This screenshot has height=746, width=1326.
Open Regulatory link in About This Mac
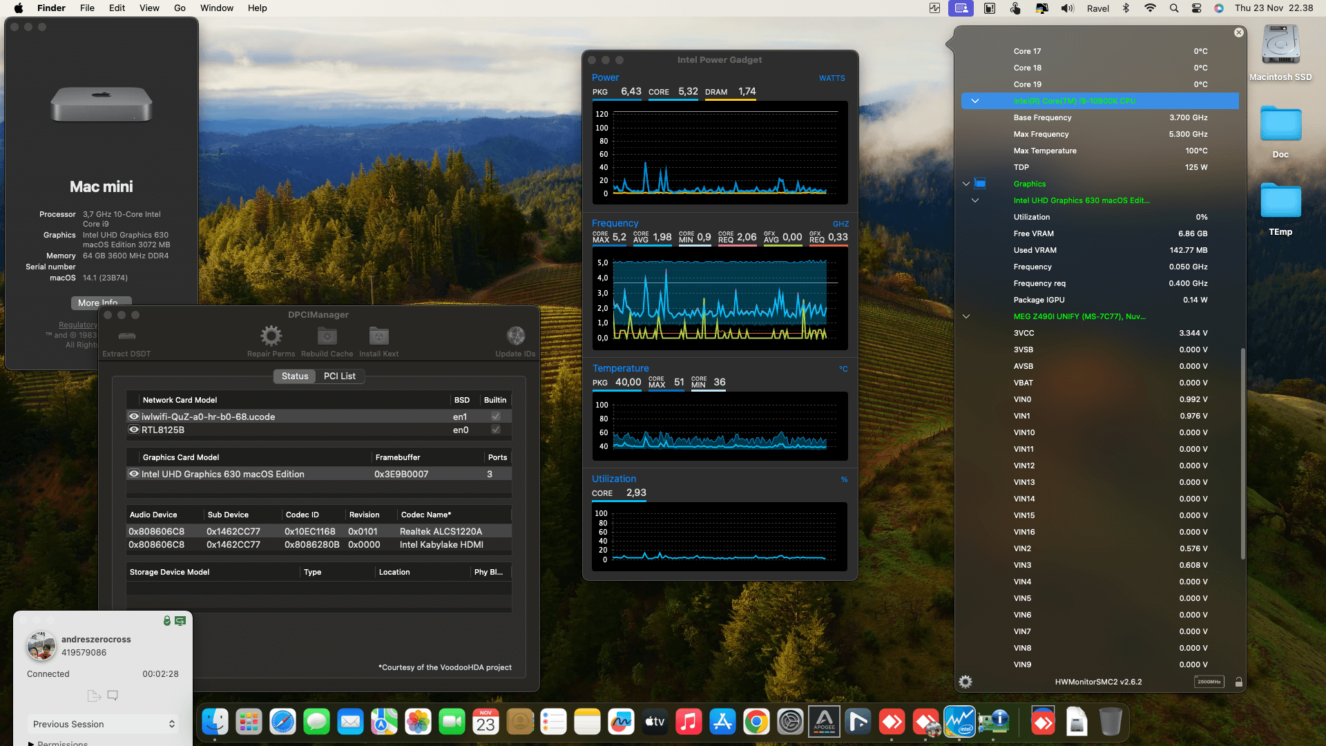click(78, 325)
